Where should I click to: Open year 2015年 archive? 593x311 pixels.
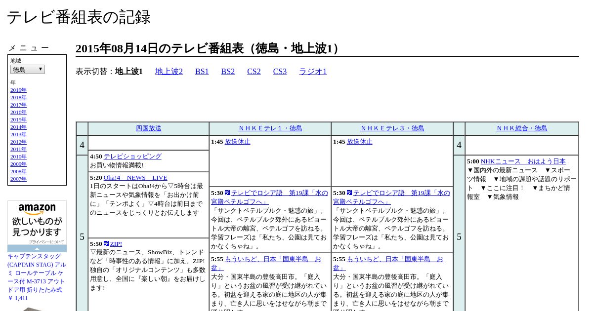pyautogui.click(x=19, y=119)
